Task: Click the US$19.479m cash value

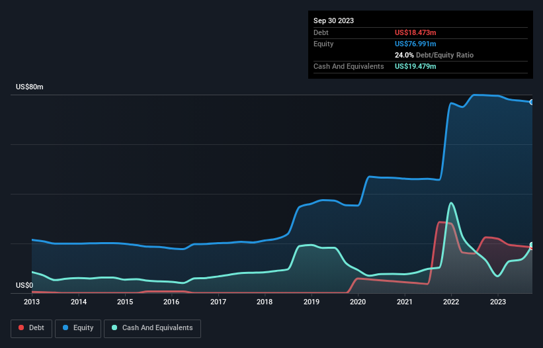Action: click(x=415, y=66)
